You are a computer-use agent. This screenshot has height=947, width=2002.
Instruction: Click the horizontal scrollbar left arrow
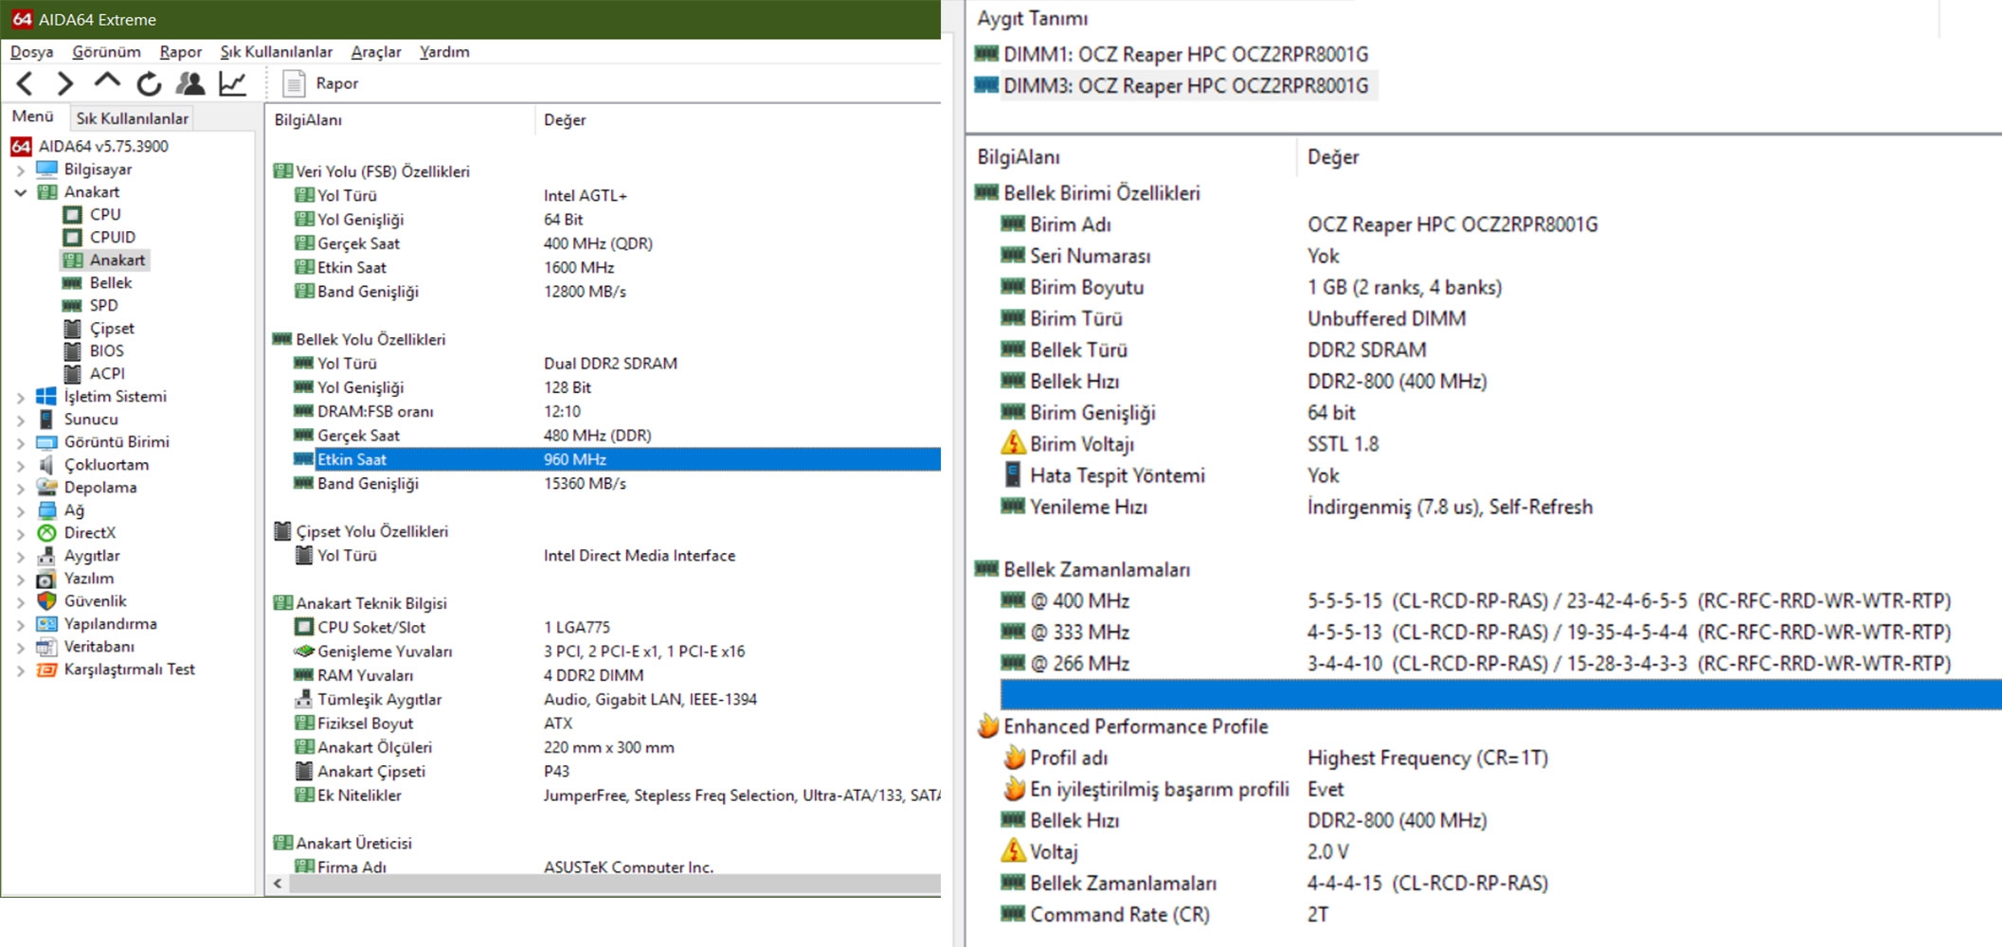coord(278,884)
